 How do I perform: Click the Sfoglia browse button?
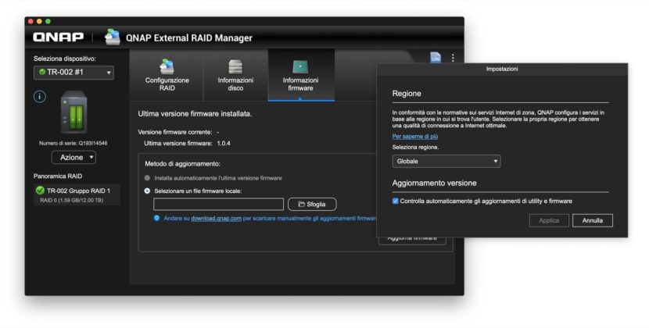[312, 205]
